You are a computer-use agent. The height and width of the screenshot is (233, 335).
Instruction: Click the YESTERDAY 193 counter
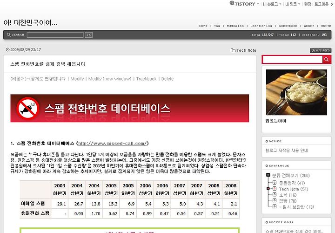[314, 34]
